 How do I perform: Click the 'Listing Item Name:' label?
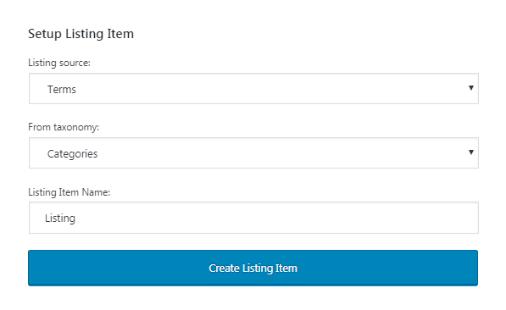pyautogui.click(x=69, y=192)
